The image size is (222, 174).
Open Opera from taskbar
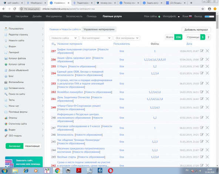(110, 171)
